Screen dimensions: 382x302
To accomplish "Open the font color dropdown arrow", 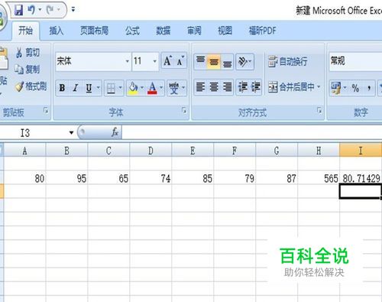I will 161,88.
